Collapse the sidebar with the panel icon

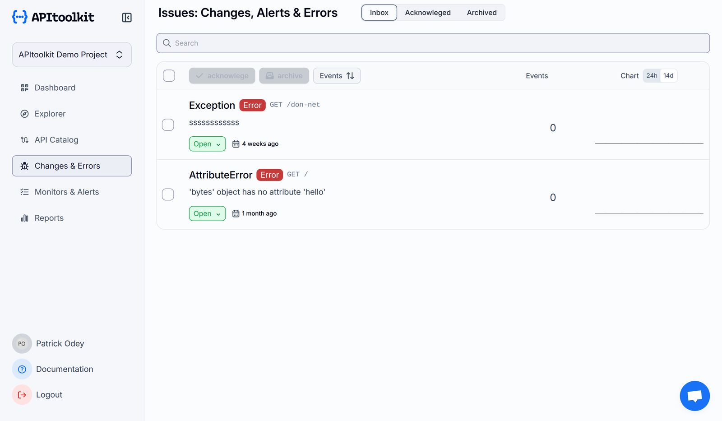point(127,17)
